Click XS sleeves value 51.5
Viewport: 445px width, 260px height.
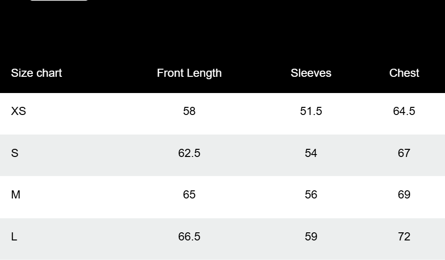[311, 111]
